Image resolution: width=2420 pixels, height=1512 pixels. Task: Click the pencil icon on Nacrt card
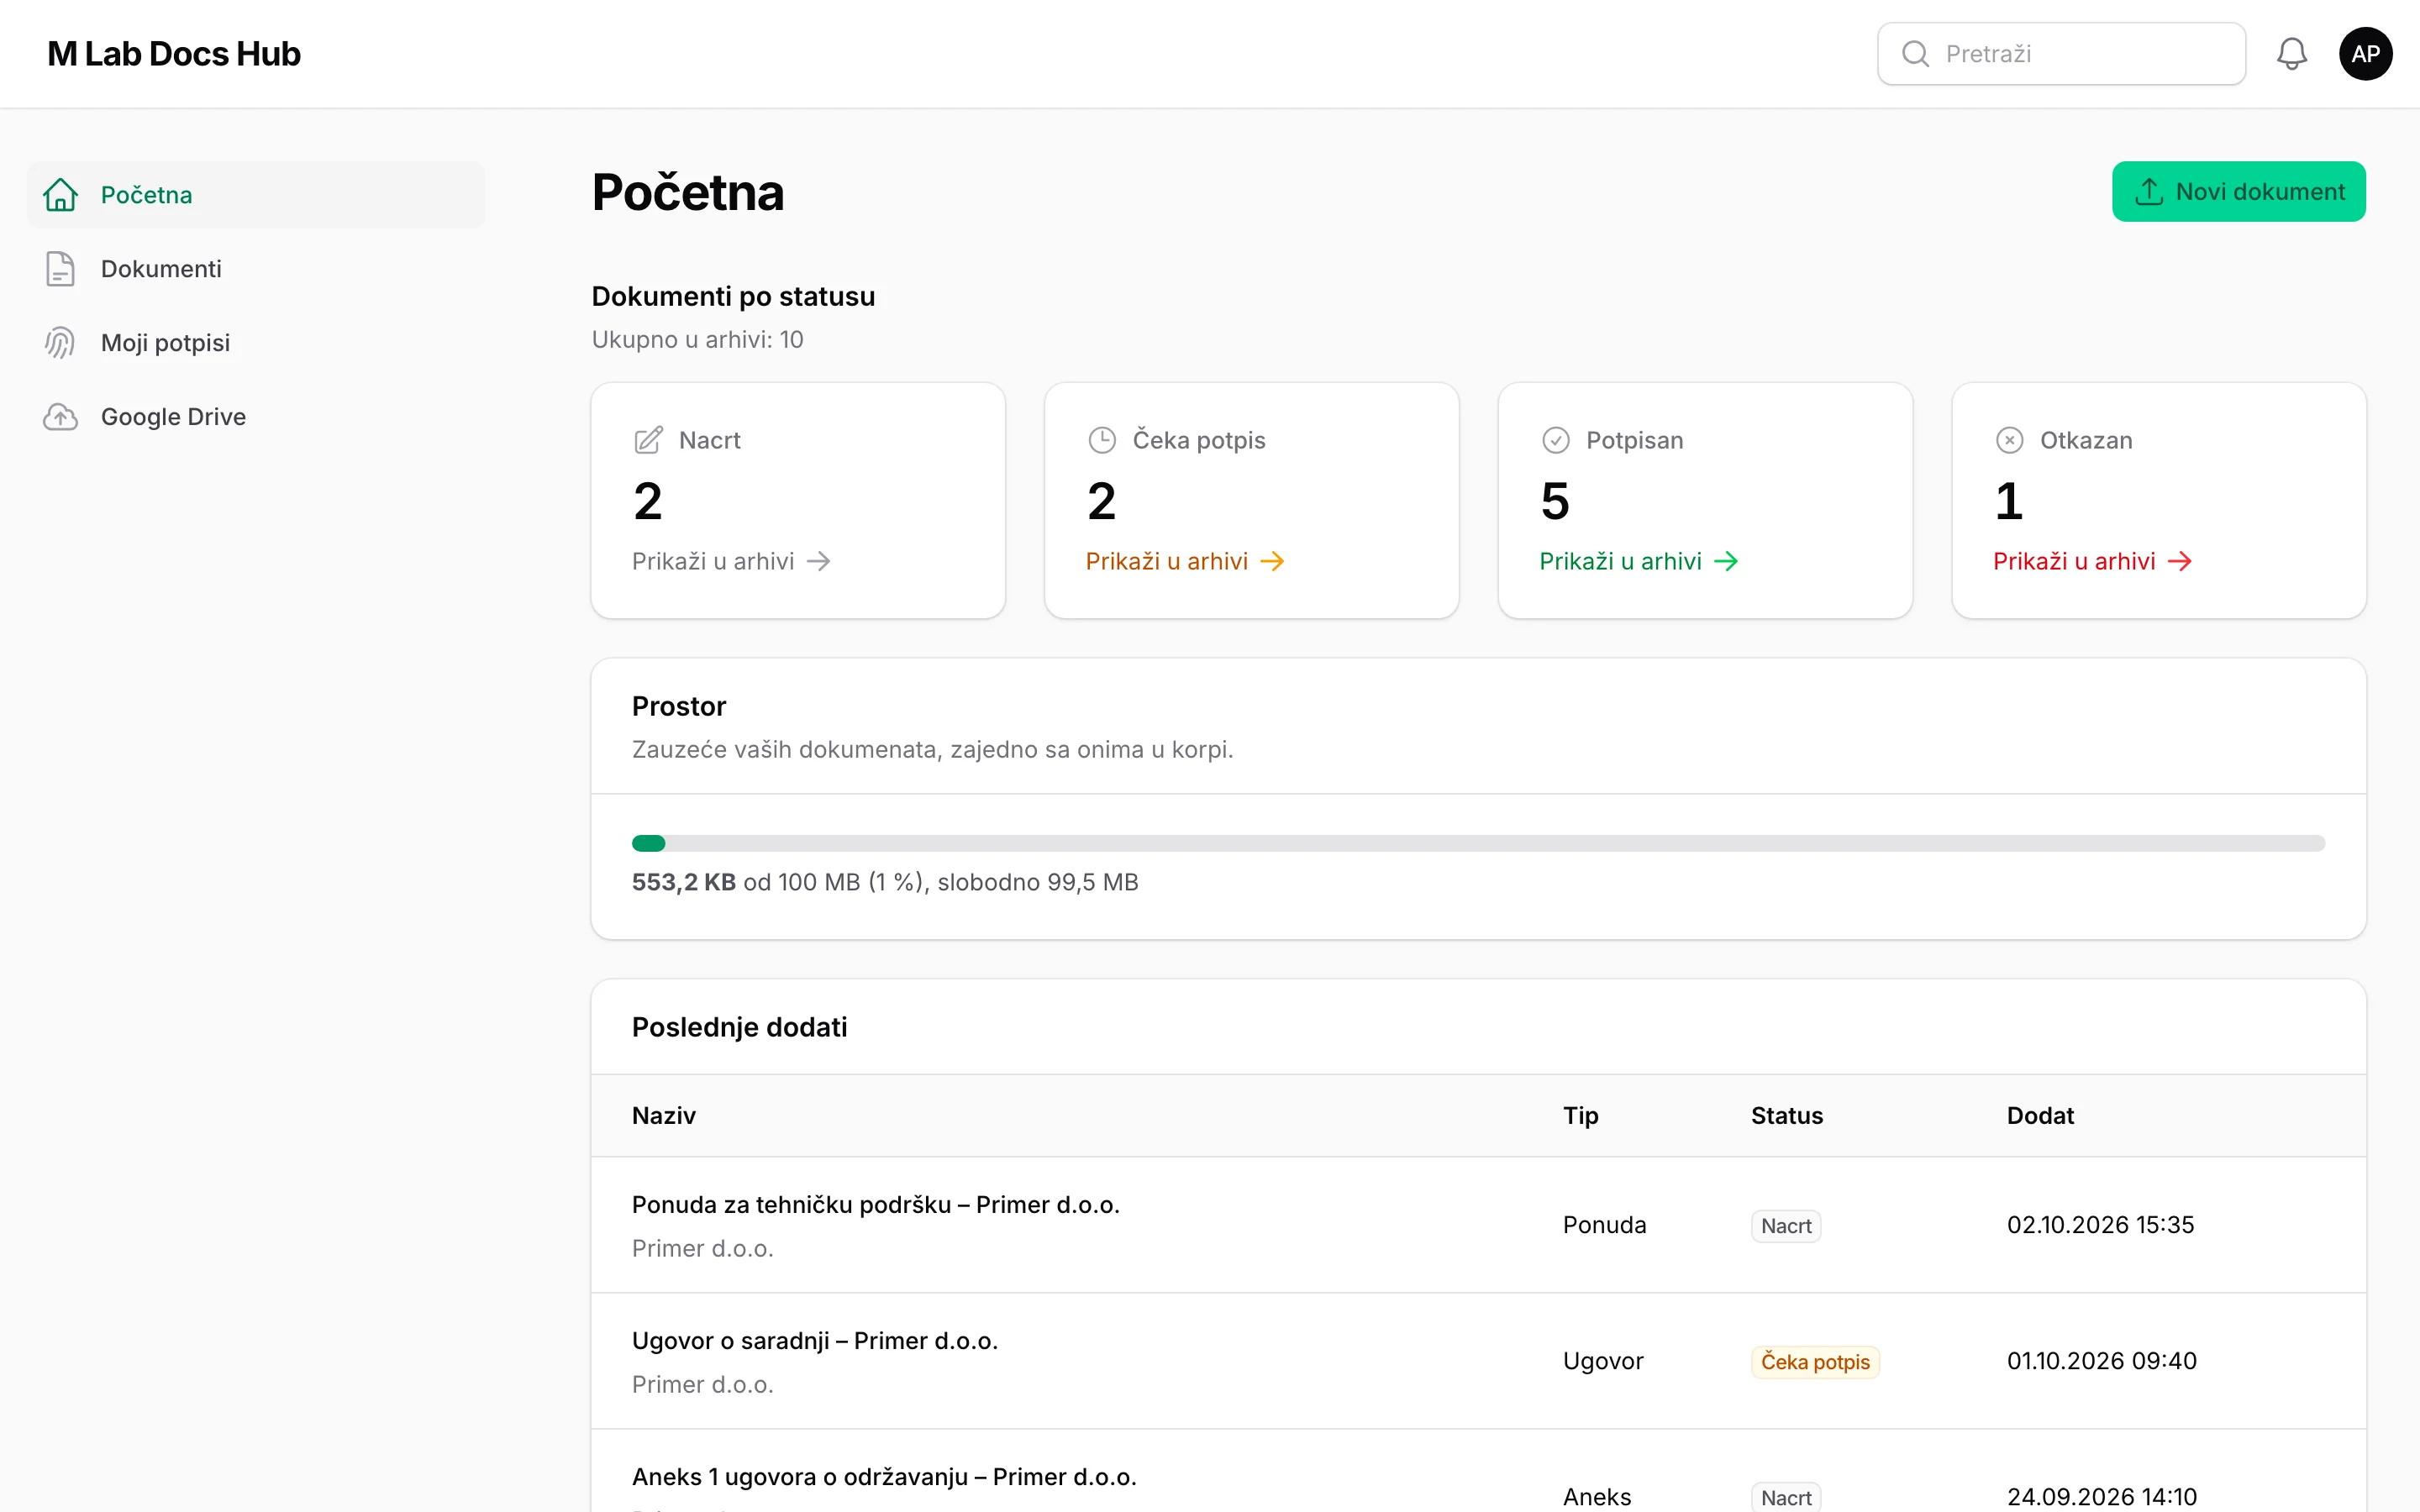pyautogui.click(x=648, y=440)
